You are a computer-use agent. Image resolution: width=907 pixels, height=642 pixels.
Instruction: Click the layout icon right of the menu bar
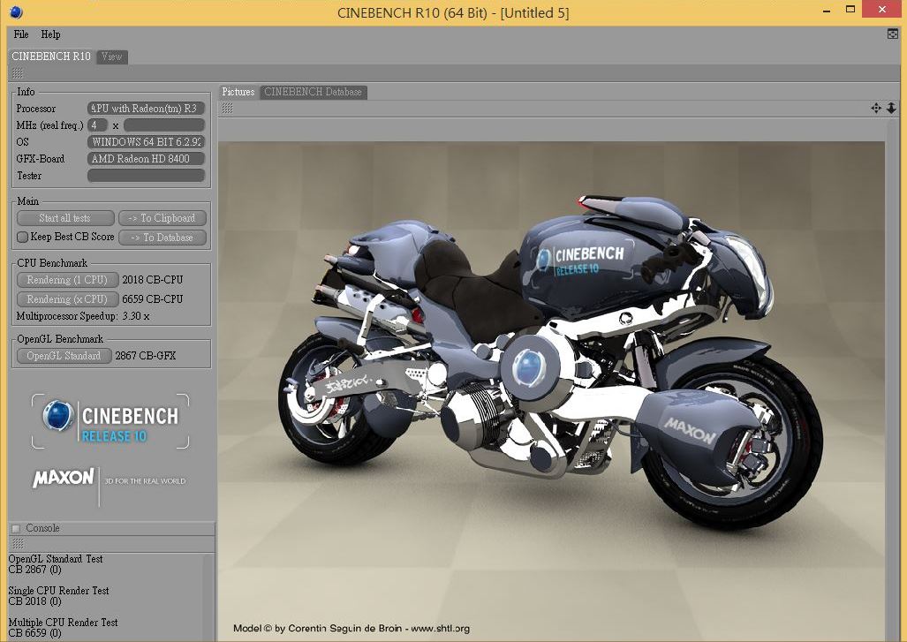click(x=893, y=34)
